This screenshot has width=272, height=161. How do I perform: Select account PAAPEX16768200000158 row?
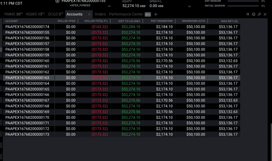pyautogui.click(x=121, y=50)
